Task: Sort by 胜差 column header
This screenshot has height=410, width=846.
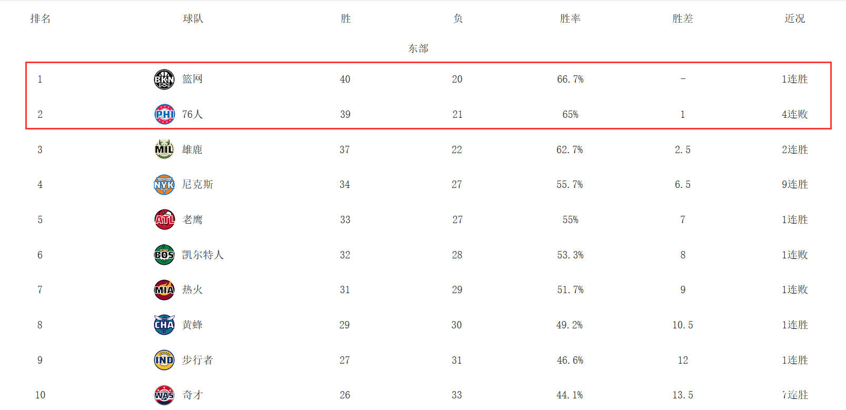Action: click(x=683, y=18)
